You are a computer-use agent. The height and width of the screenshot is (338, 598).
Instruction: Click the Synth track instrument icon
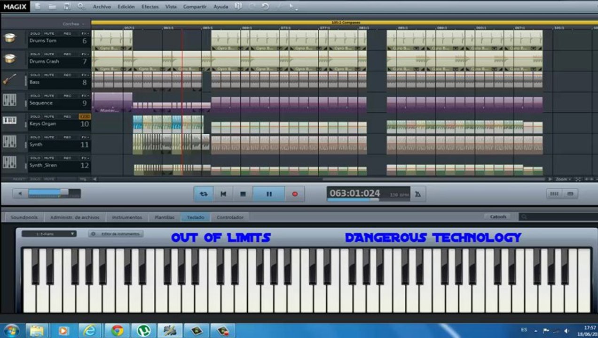[x=10, y=141]
